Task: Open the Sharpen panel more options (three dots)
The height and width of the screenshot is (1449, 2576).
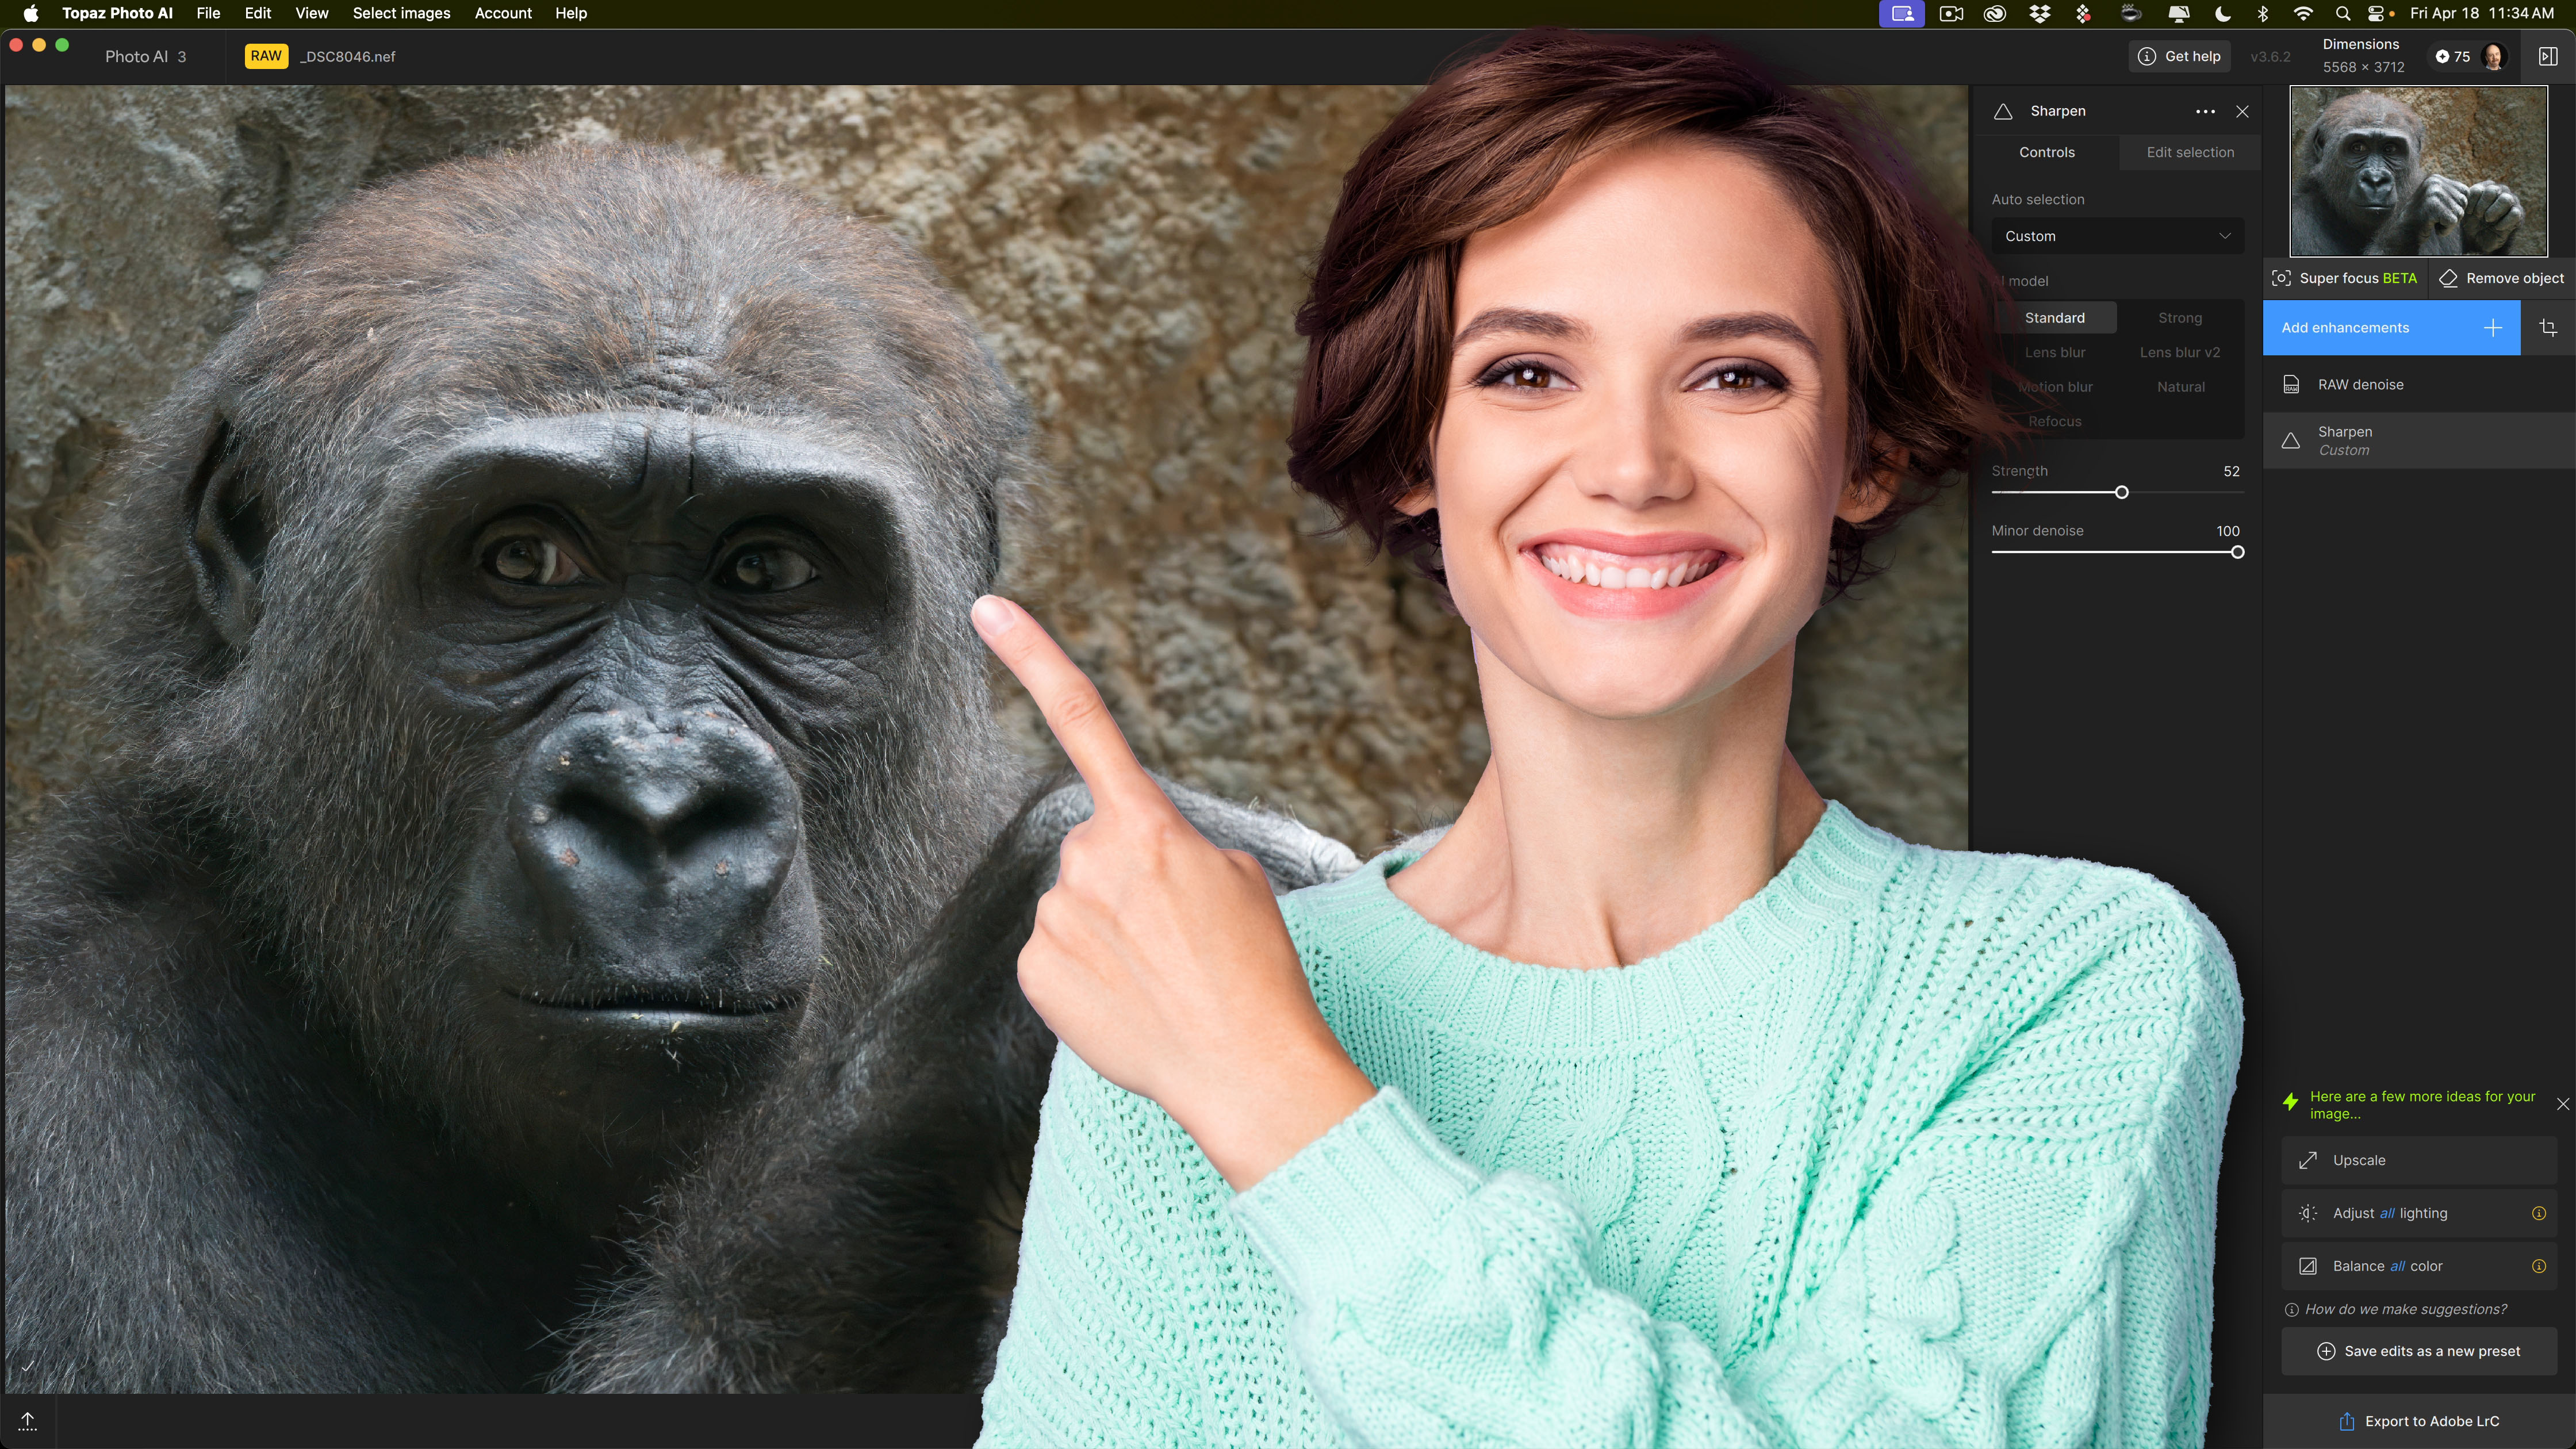Action: 2205,111
